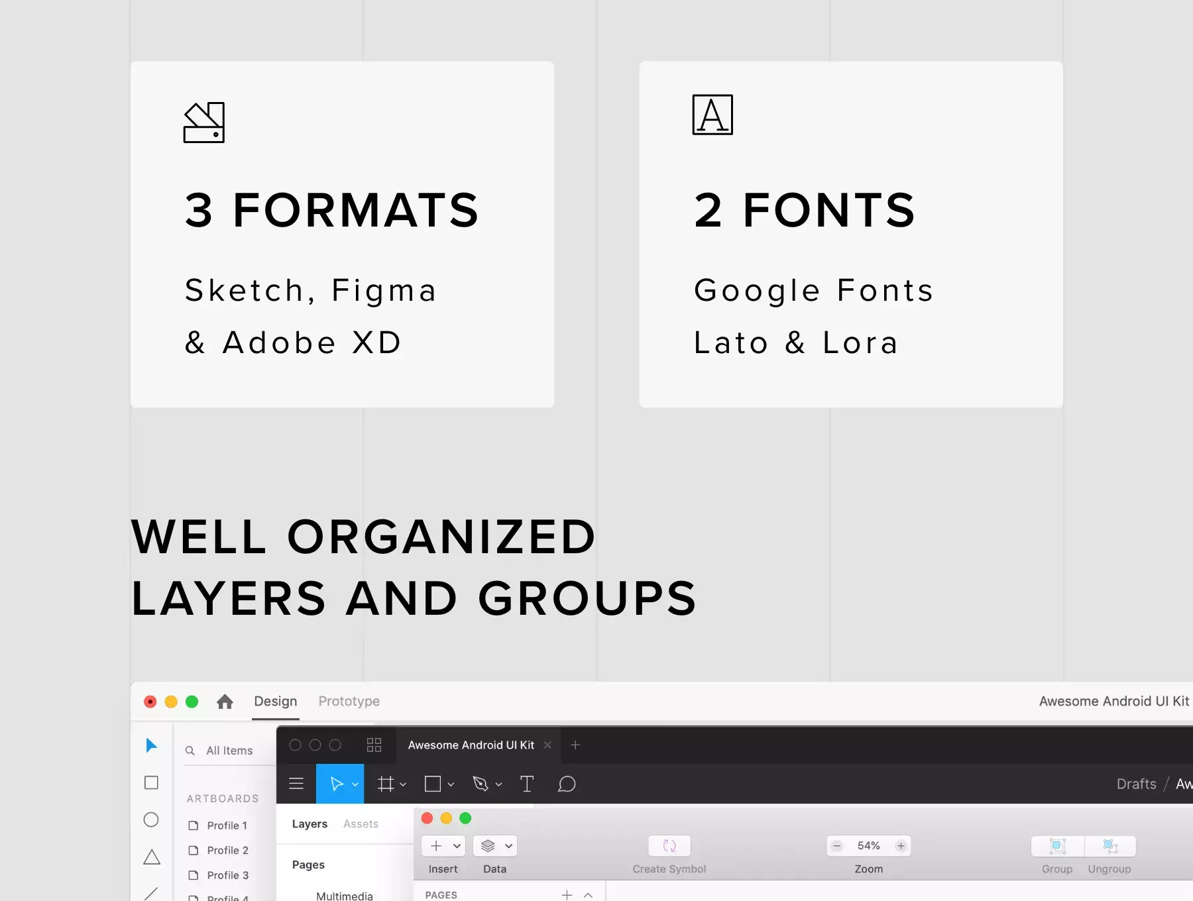Open the Figma grid home icon
The width and height of the screenshot is (1193, 901).
(374, 745)
